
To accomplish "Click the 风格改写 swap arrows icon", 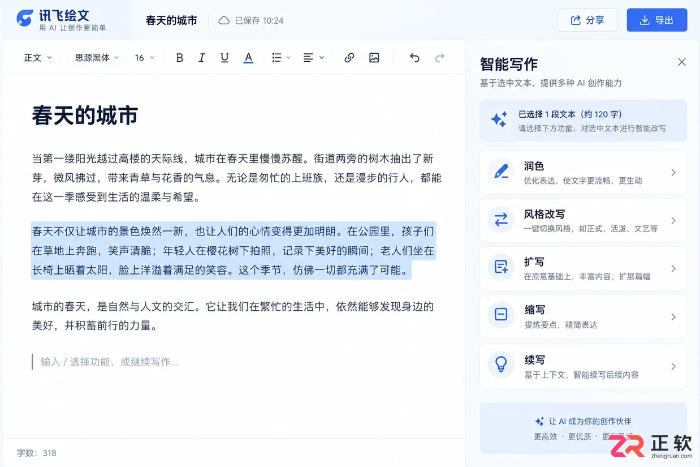I will click(x=501, y=220).
